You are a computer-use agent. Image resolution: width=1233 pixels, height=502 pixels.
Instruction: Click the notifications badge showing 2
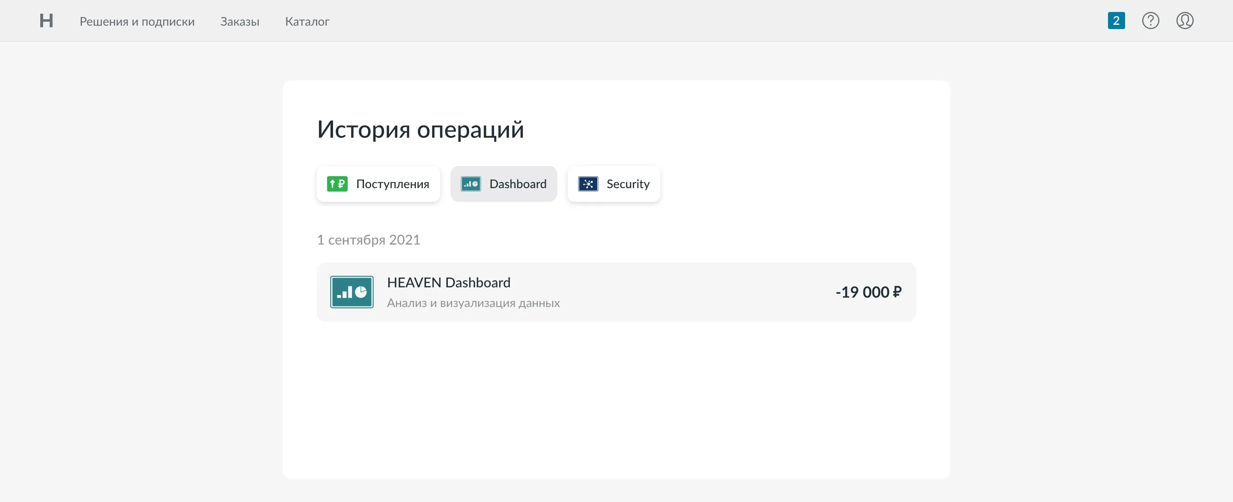tap(1116, 21)
